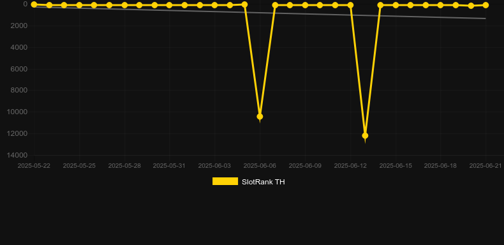
Task: Select the data point above 2025-06-03
Action: [214, 5]
